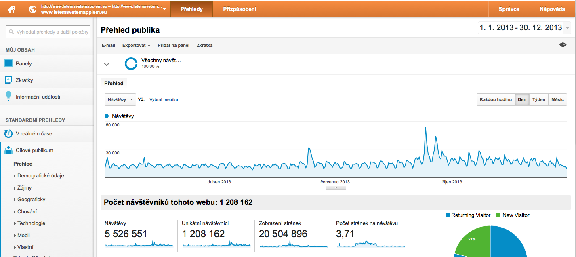Open the Nápověda menu
This screenshot has width=576, height=257.
[x=552, y=9]
